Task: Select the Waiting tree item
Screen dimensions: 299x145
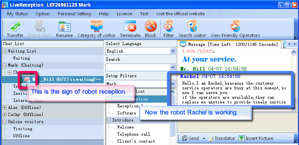Action: (21, 58)
